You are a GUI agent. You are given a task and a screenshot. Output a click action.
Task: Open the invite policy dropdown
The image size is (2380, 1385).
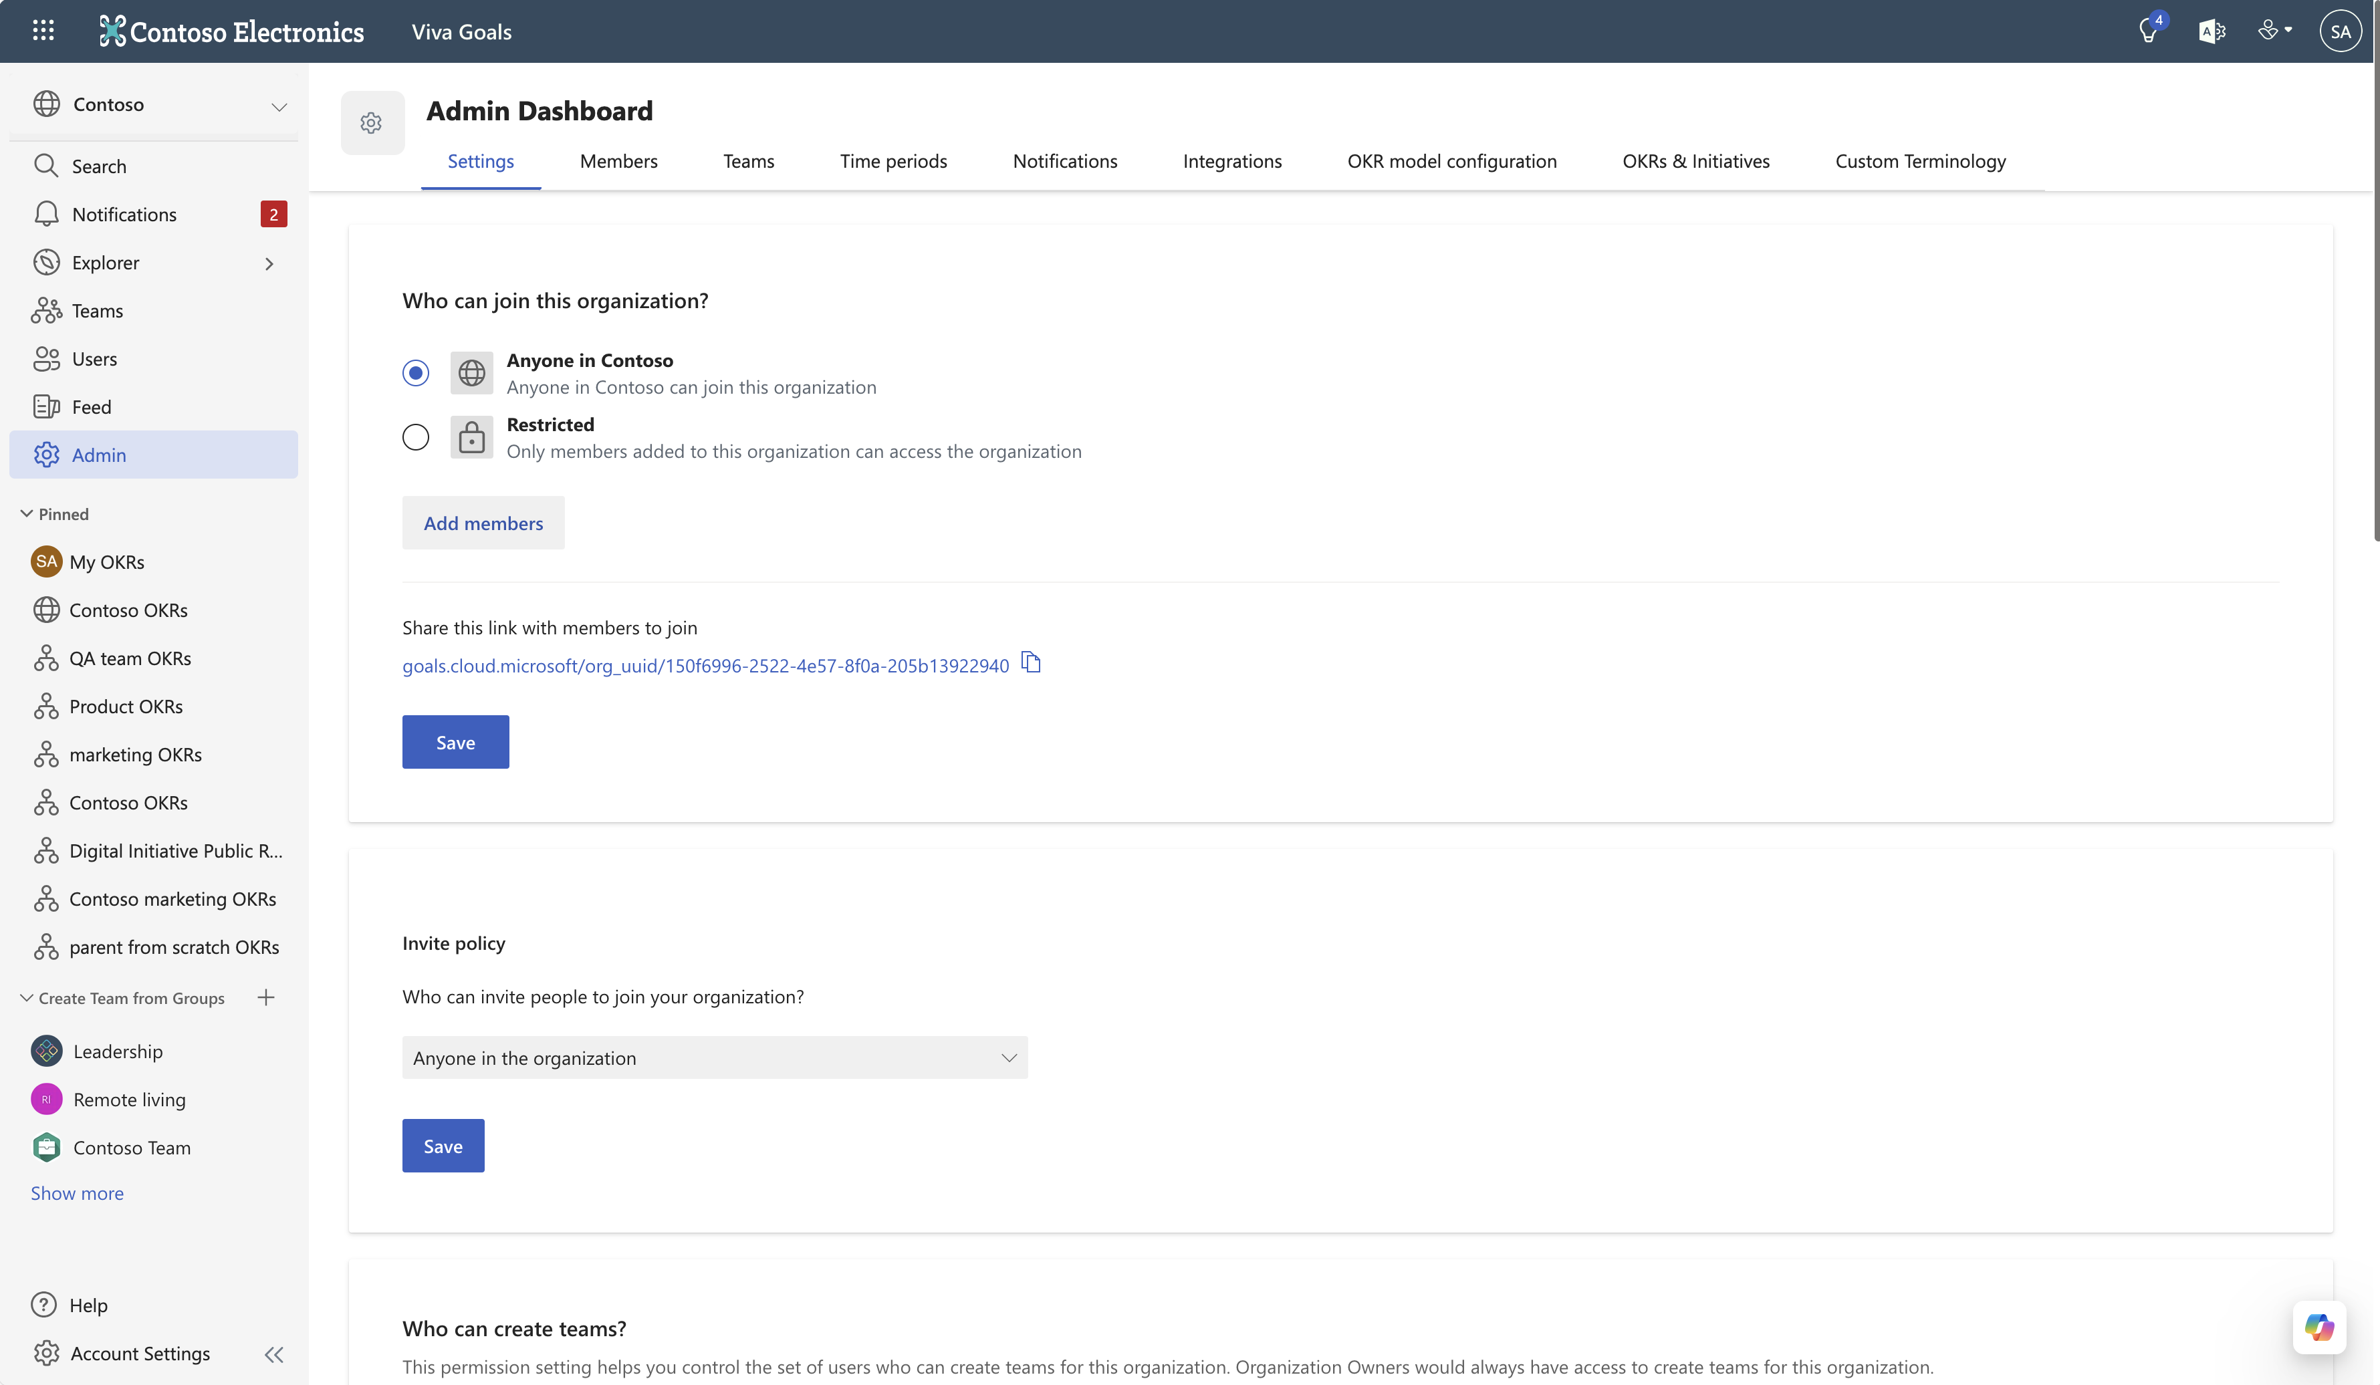[715, 1057]
